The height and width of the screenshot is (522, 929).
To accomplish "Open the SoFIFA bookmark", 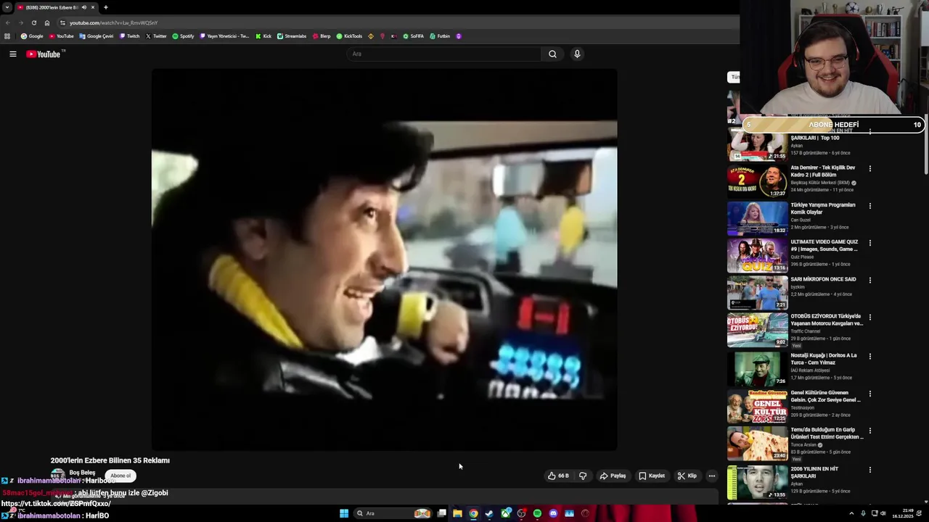I will [x=413, y=36].
